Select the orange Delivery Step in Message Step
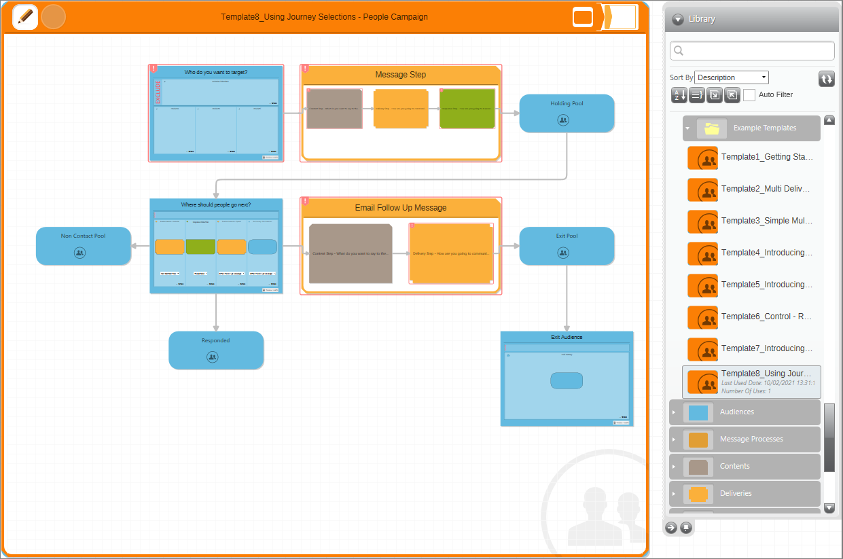Image resolution: width=843 pixels, height=559 pixels. click(401, 109)
